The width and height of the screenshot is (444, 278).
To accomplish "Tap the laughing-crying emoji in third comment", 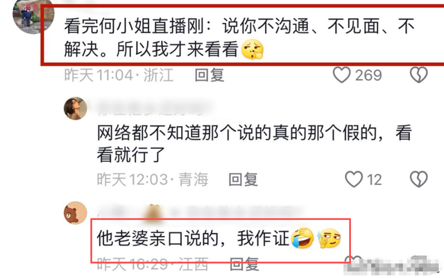I will pyautogui.click(x=302, y=239).
